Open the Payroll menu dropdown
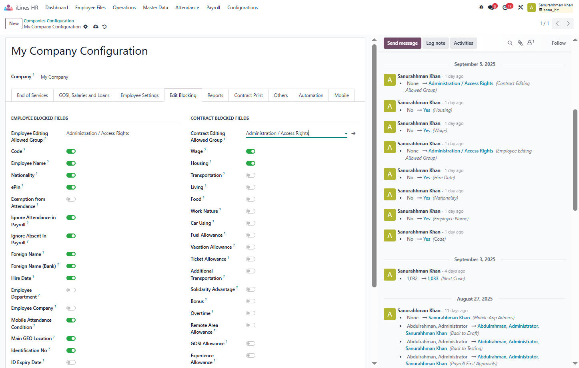The image size is (579, 368). (x=213, y=8)
